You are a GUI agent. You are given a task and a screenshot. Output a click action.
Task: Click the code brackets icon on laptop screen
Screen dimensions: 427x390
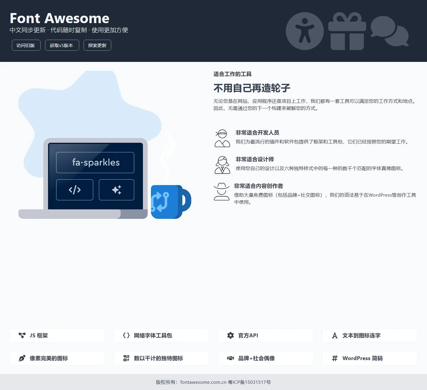coord(75,190)
